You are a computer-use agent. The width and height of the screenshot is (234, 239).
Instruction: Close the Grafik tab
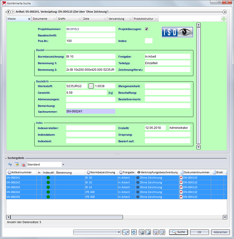click(80, 19)
